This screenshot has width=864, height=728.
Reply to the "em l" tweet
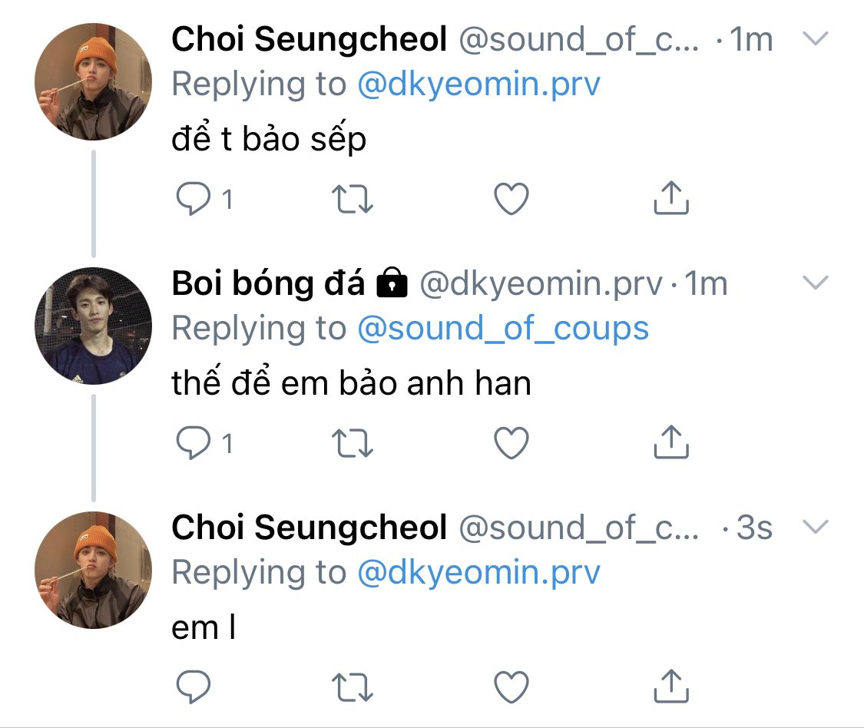pos(194,686)
